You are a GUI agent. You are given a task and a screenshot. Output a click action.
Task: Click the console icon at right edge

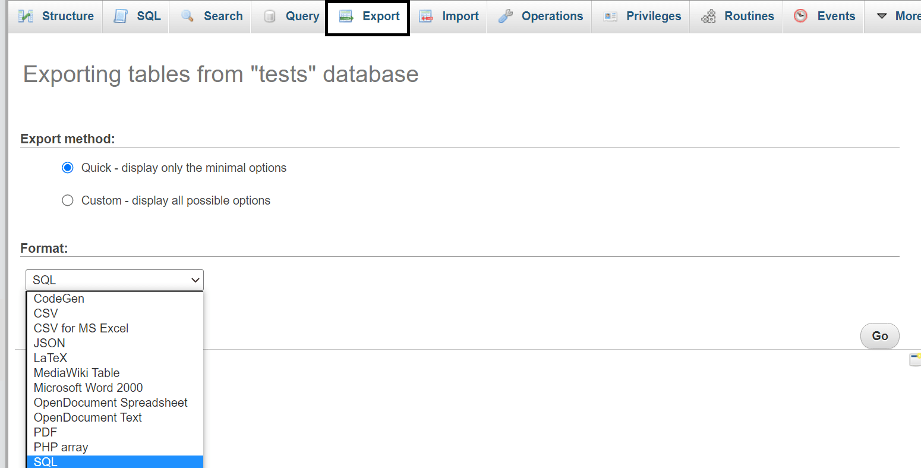tap(915, 359)
